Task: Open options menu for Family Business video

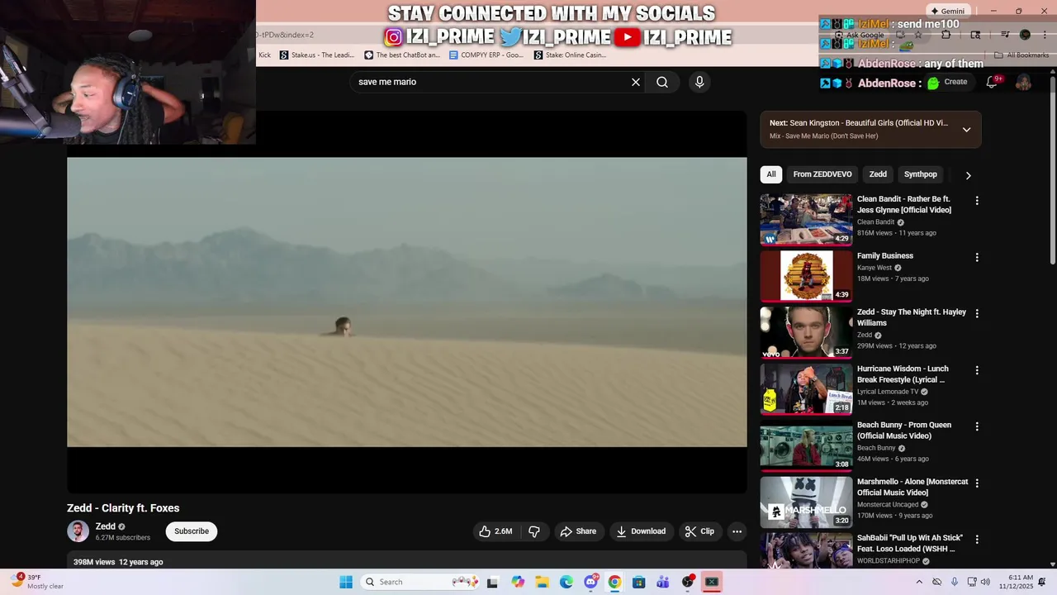Action: pos(977,258)
